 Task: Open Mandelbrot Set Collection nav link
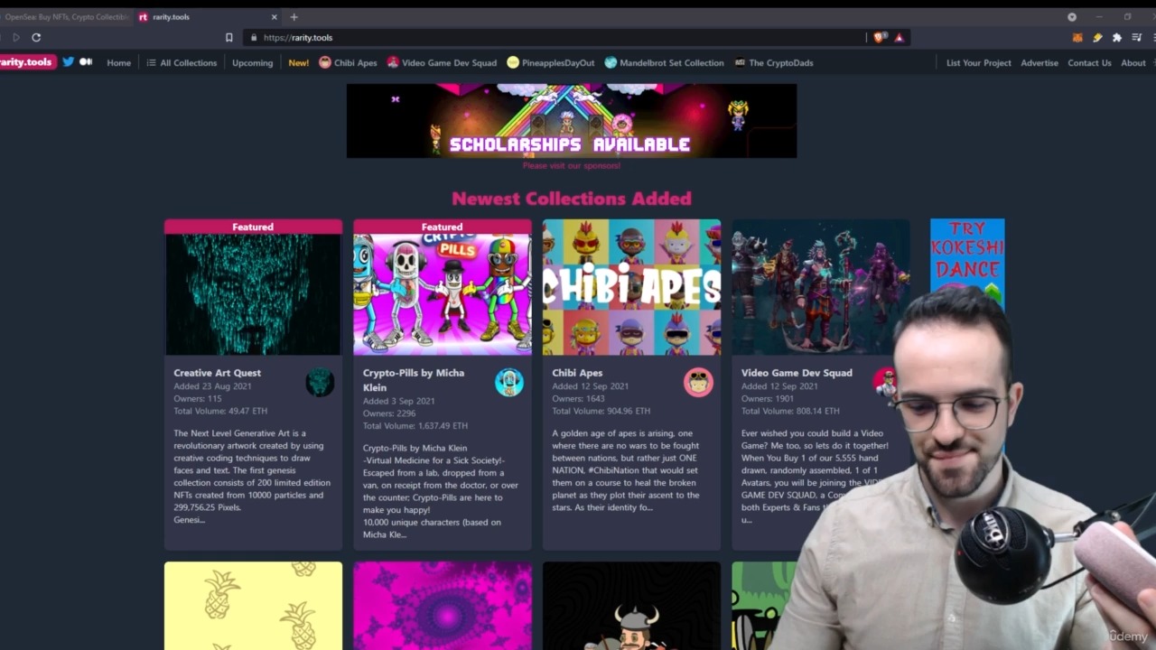[671, 63]
